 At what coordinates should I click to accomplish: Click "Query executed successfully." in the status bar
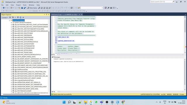click(62, 94)
